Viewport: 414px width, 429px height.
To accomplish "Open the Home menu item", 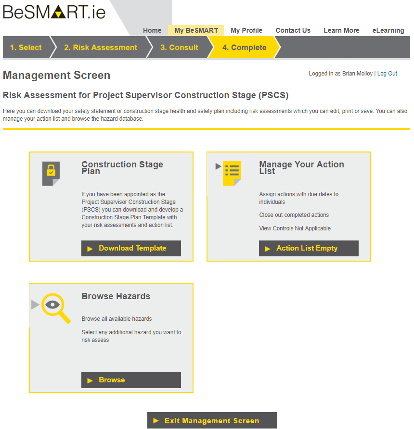I will tap(152, 30).
